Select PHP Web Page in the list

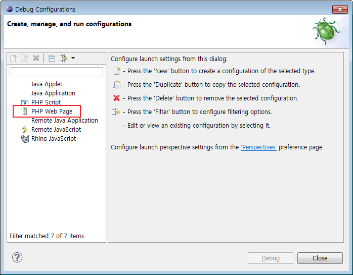pyautogui.click(x=52, y=112)
